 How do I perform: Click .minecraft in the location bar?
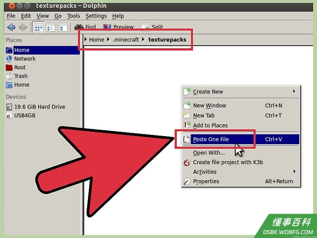coord(126,40)
